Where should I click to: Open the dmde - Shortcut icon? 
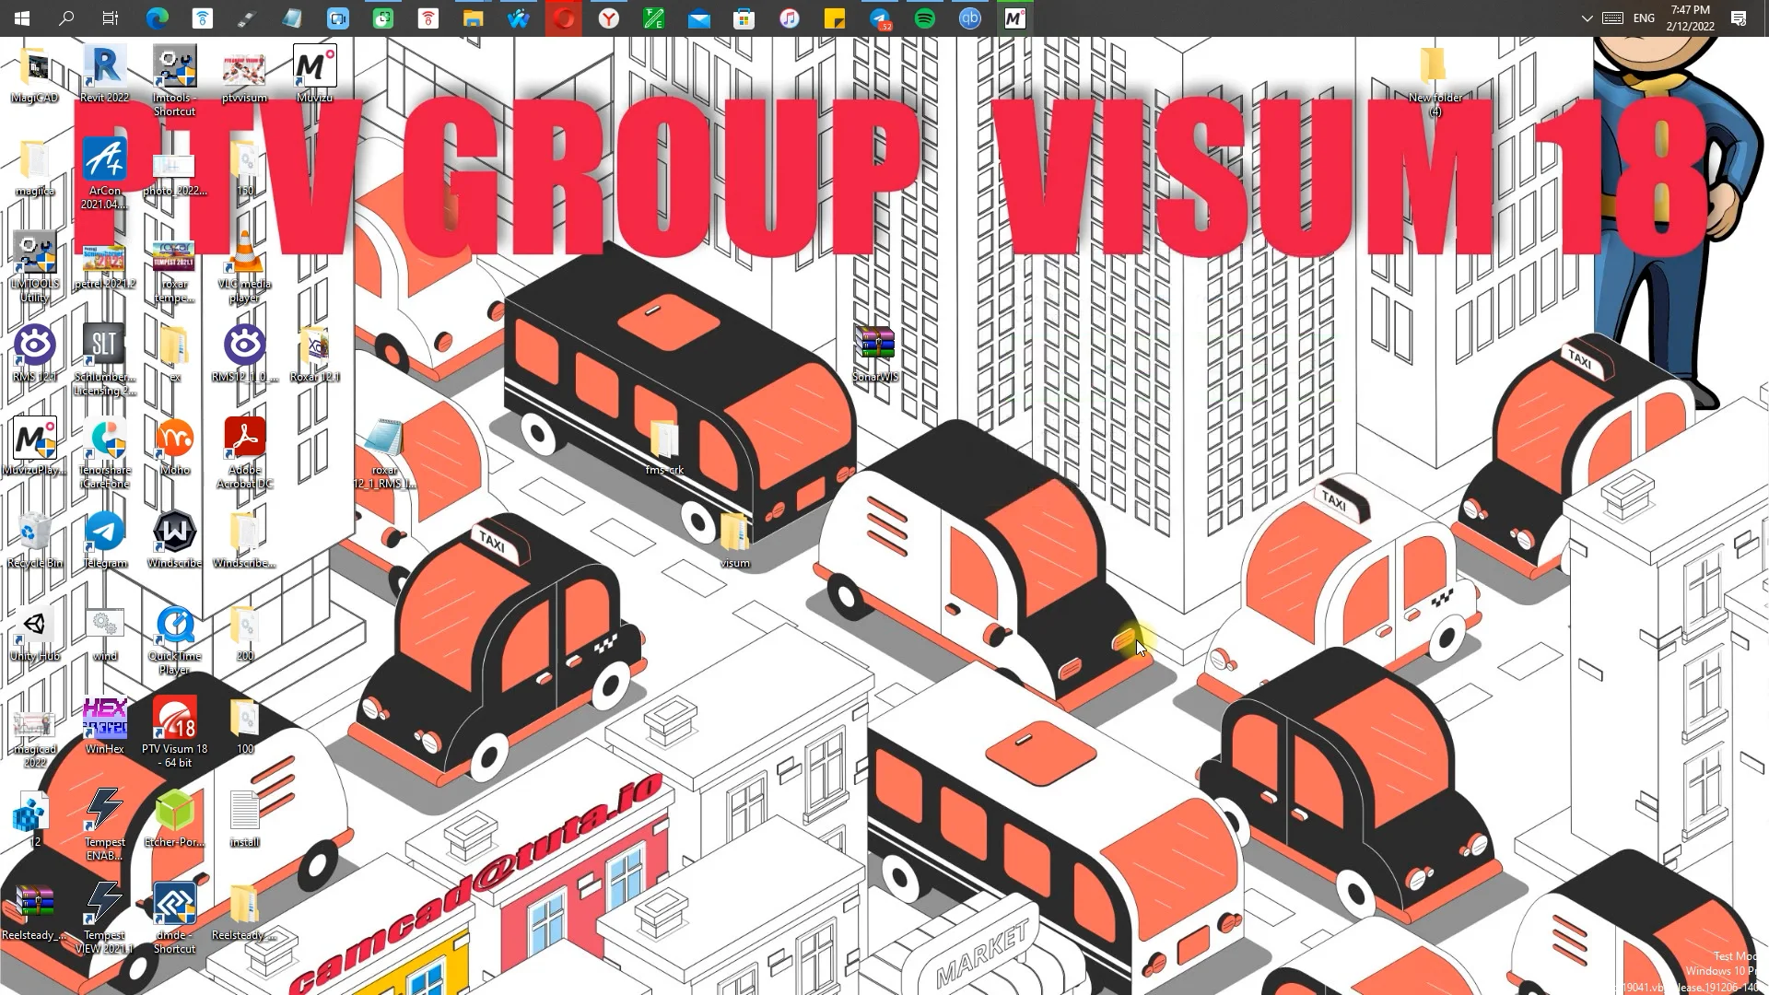[x=174, y=919]
